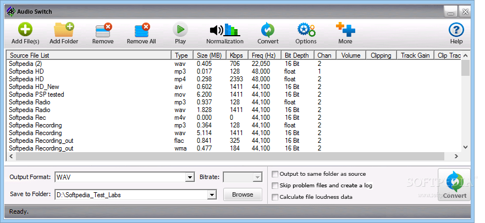485x223 pixels.
Task: Click the Audio Switch title bar logo
Action: pos(11,12)
